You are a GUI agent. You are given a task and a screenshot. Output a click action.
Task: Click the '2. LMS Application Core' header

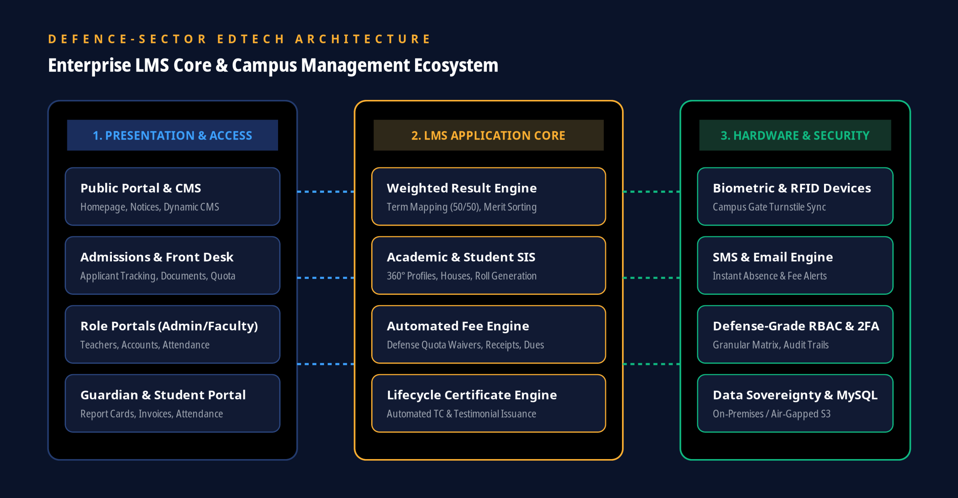pyautogui.click(x=488, y=135)
